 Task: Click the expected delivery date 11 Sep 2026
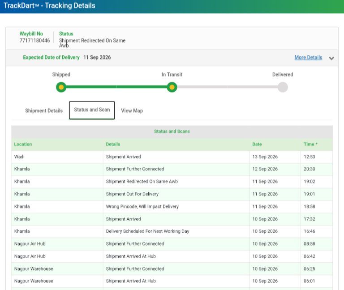pyautogui.click(x=97, y=57)
